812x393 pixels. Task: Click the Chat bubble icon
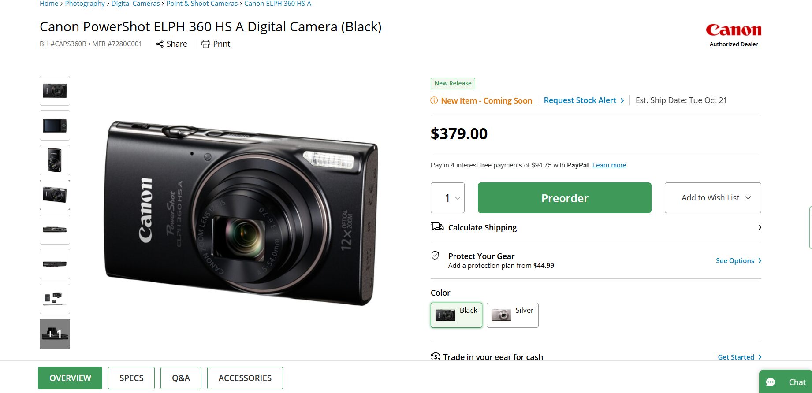771,382
